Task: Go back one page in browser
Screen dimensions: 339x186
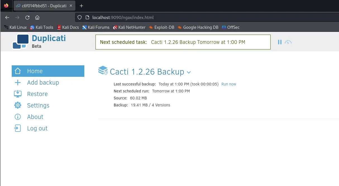Action: pyautogui.click(x=7, y=17)
